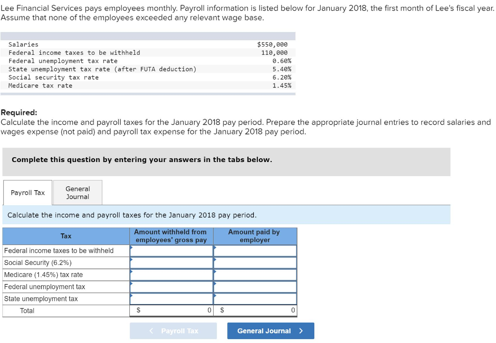Click the State unemployment employee column cell

point(172,299)
